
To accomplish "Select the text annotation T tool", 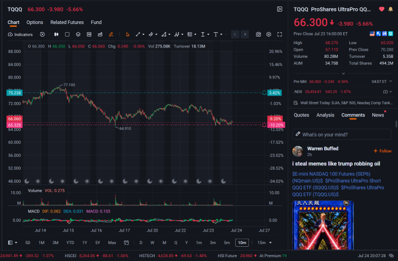I will [x=215, y=34].
